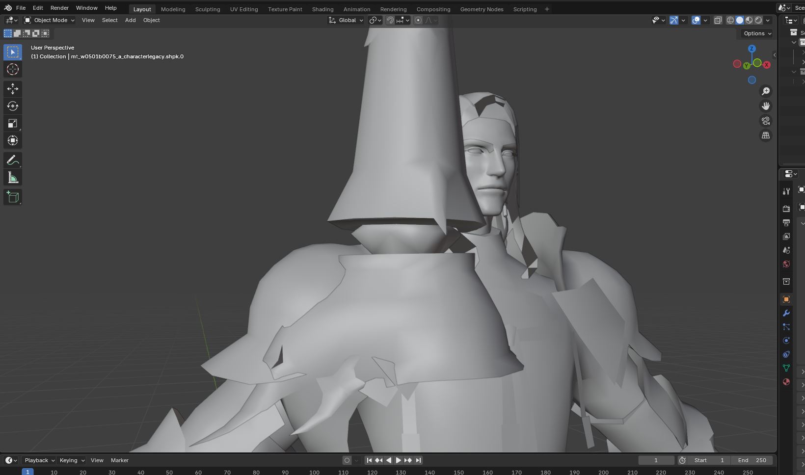
Task: Open the World properties tab (red globe)
Action: click(x=786, y=264)
